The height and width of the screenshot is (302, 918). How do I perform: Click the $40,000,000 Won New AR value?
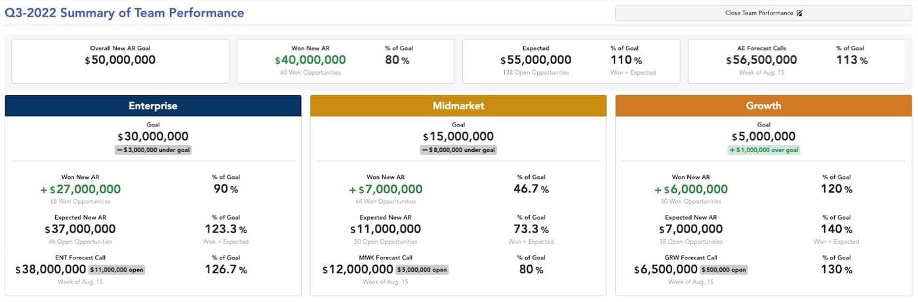(x=310, y=60)
